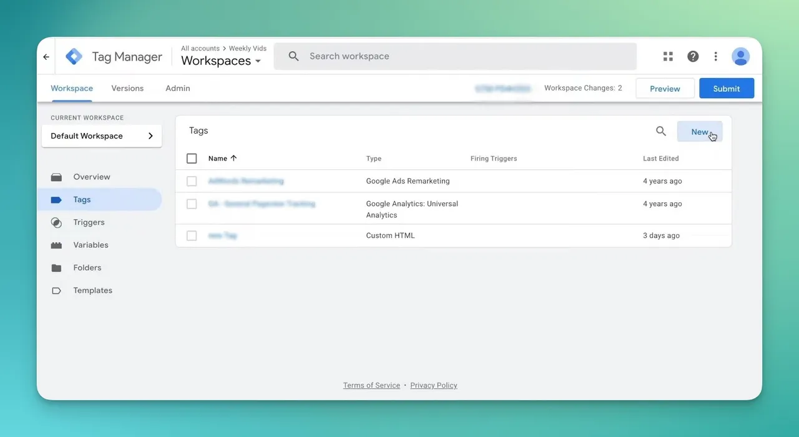The width and height of the screenshot is (799, 437).
Task: Click the All accounts breadcrumb link
Action: click(x=200, y=49)
